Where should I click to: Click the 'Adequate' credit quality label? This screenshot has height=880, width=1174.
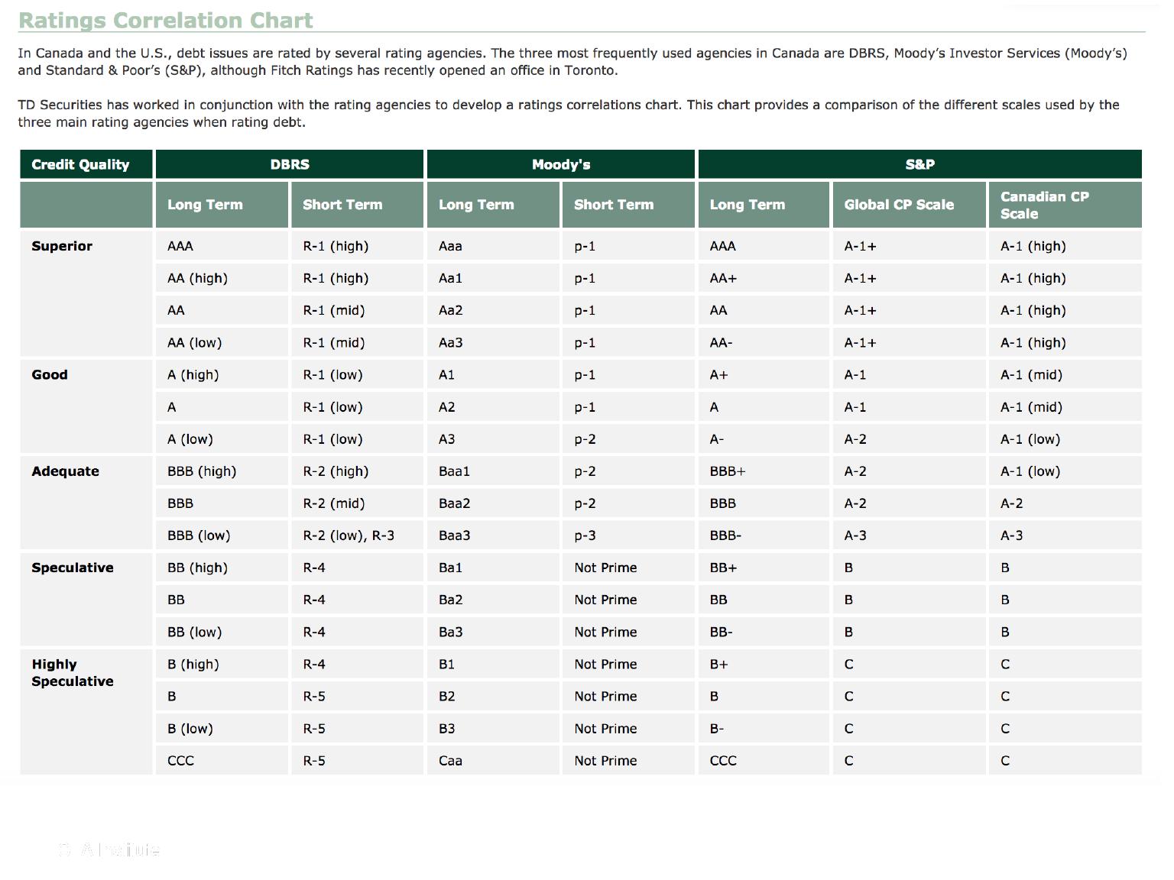[66, 471]
